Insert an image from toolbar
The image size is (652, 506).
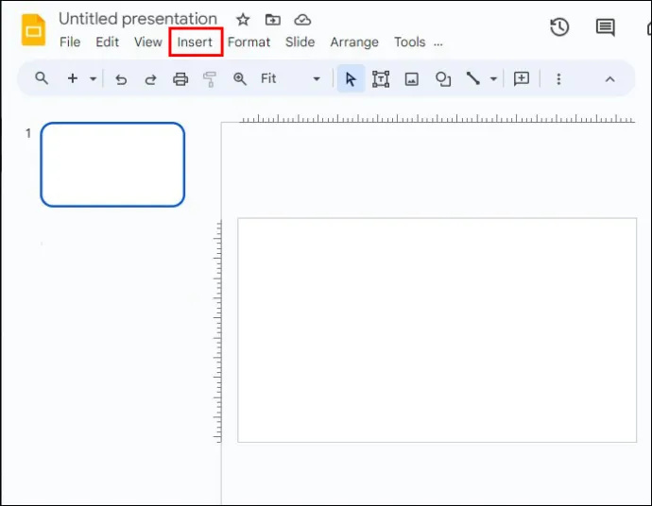(x=412, y=79)
